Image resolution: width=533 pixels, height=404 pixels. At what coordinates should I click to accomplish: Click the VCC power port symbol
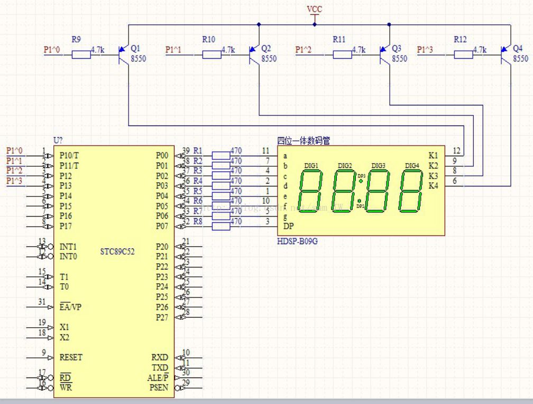(315, 14)
